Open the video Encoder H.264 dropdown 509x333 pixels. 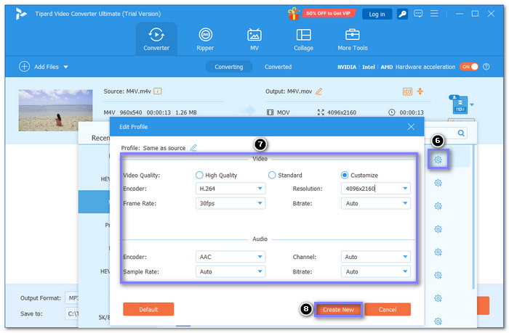coord(231,189)
